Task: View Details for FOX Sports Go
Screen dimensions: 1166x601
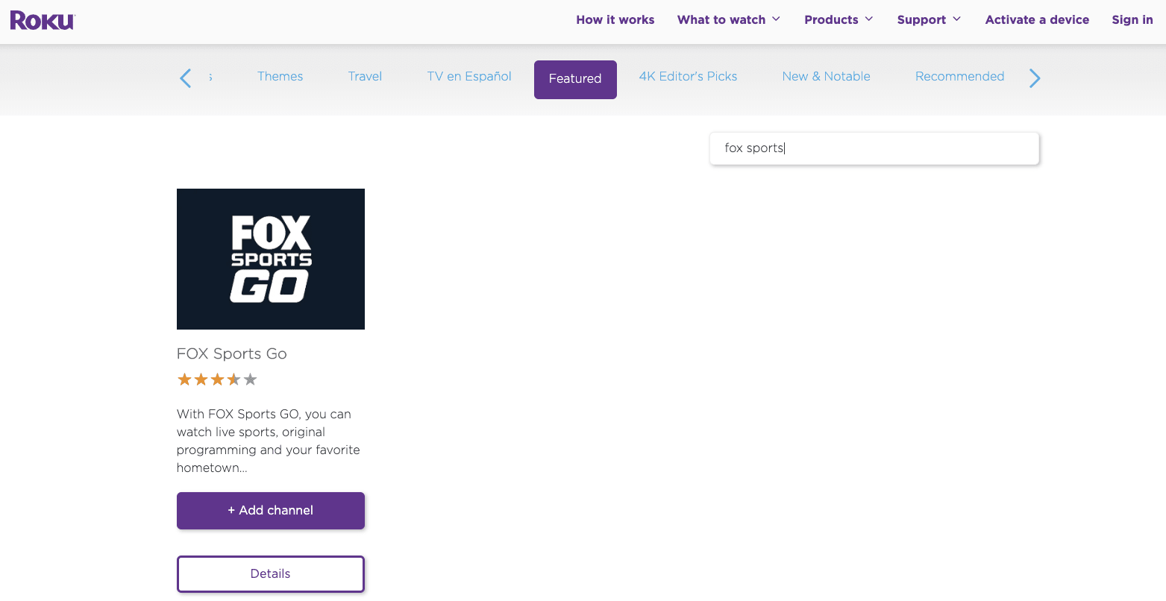Action: [x=271, y=574]
